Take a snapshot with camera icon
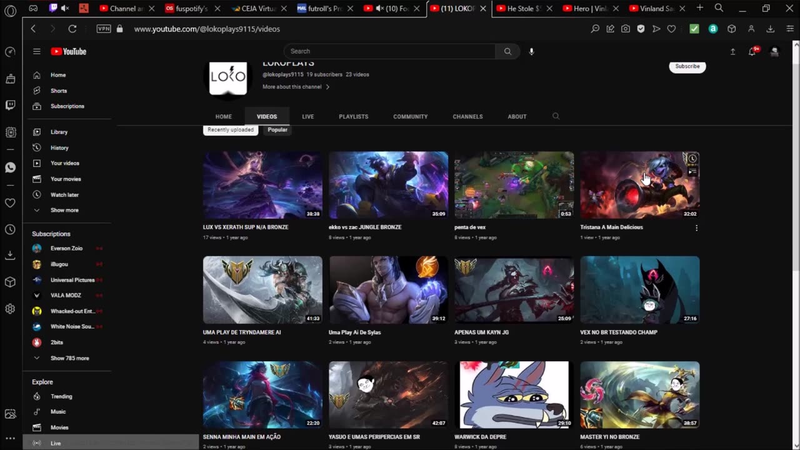800x450 pixels. click(626, 29)
